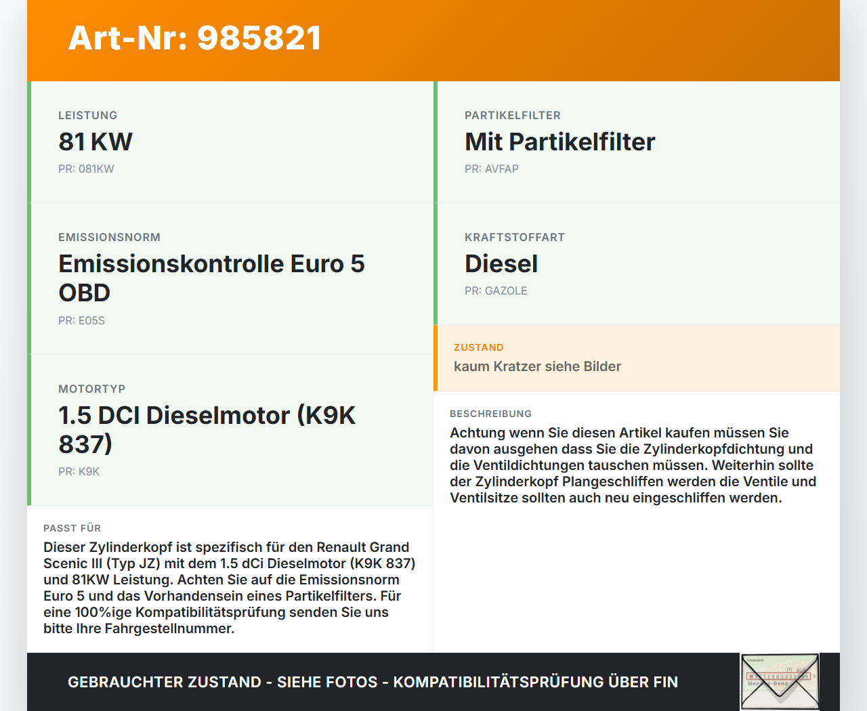Click the PR: K9K code

point(79,471)
